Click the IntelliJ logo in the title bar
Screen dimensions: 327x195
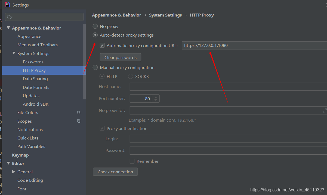[x=7, y=5]
